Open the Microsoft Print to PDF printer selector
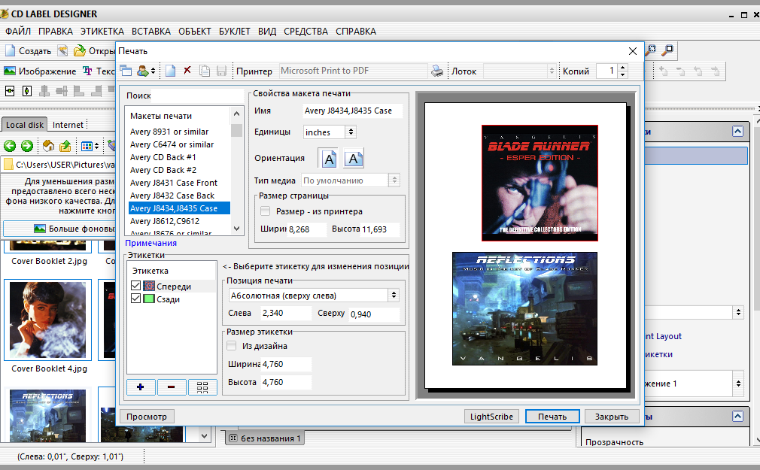 click(353, 71)
